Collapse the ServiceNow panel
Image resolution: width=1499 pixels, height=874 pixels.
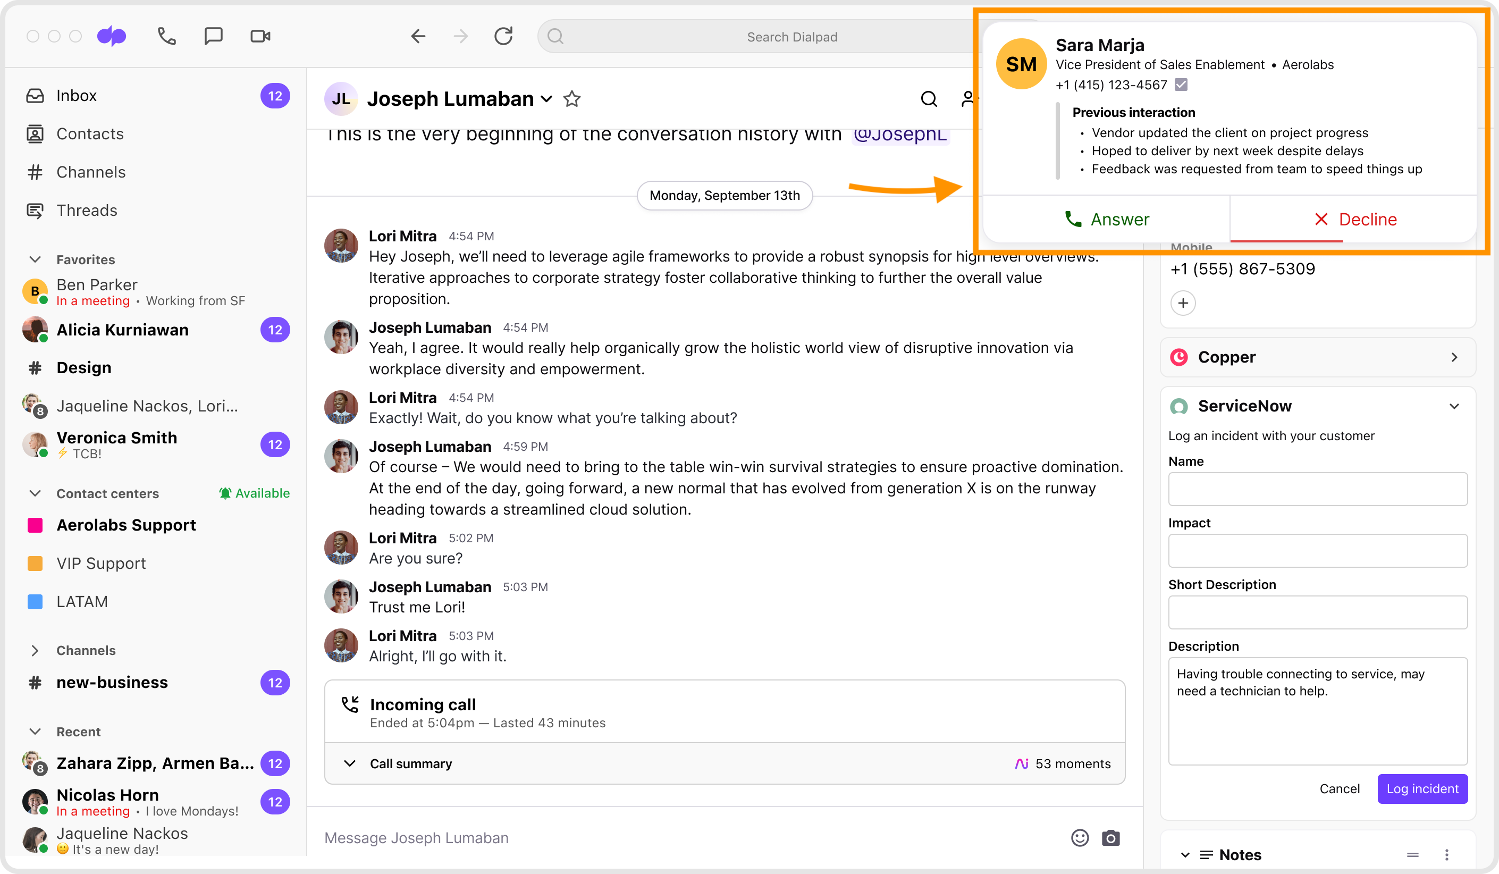[1454, 406]
